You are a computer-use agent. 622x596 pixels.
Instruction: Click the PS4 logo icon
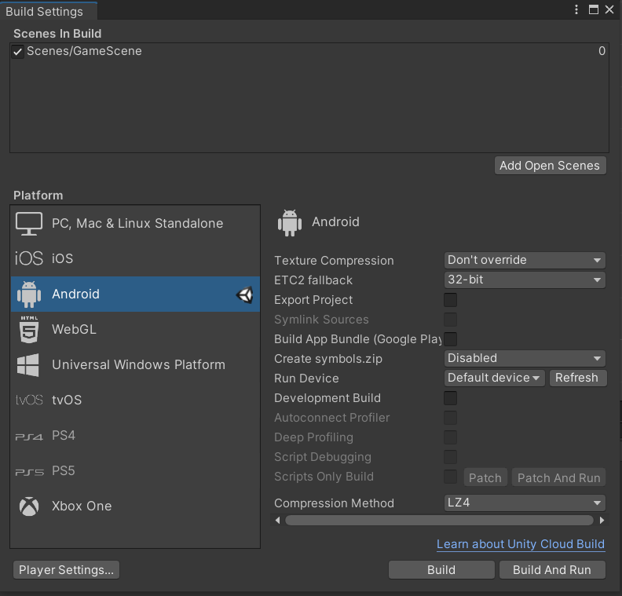[29, 437]
